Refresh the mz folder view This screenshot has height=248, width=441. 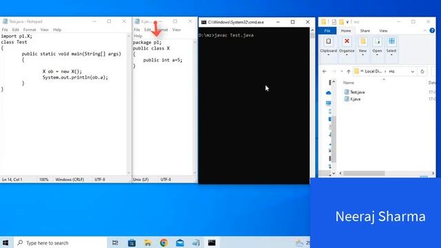[x=422, y=72]
